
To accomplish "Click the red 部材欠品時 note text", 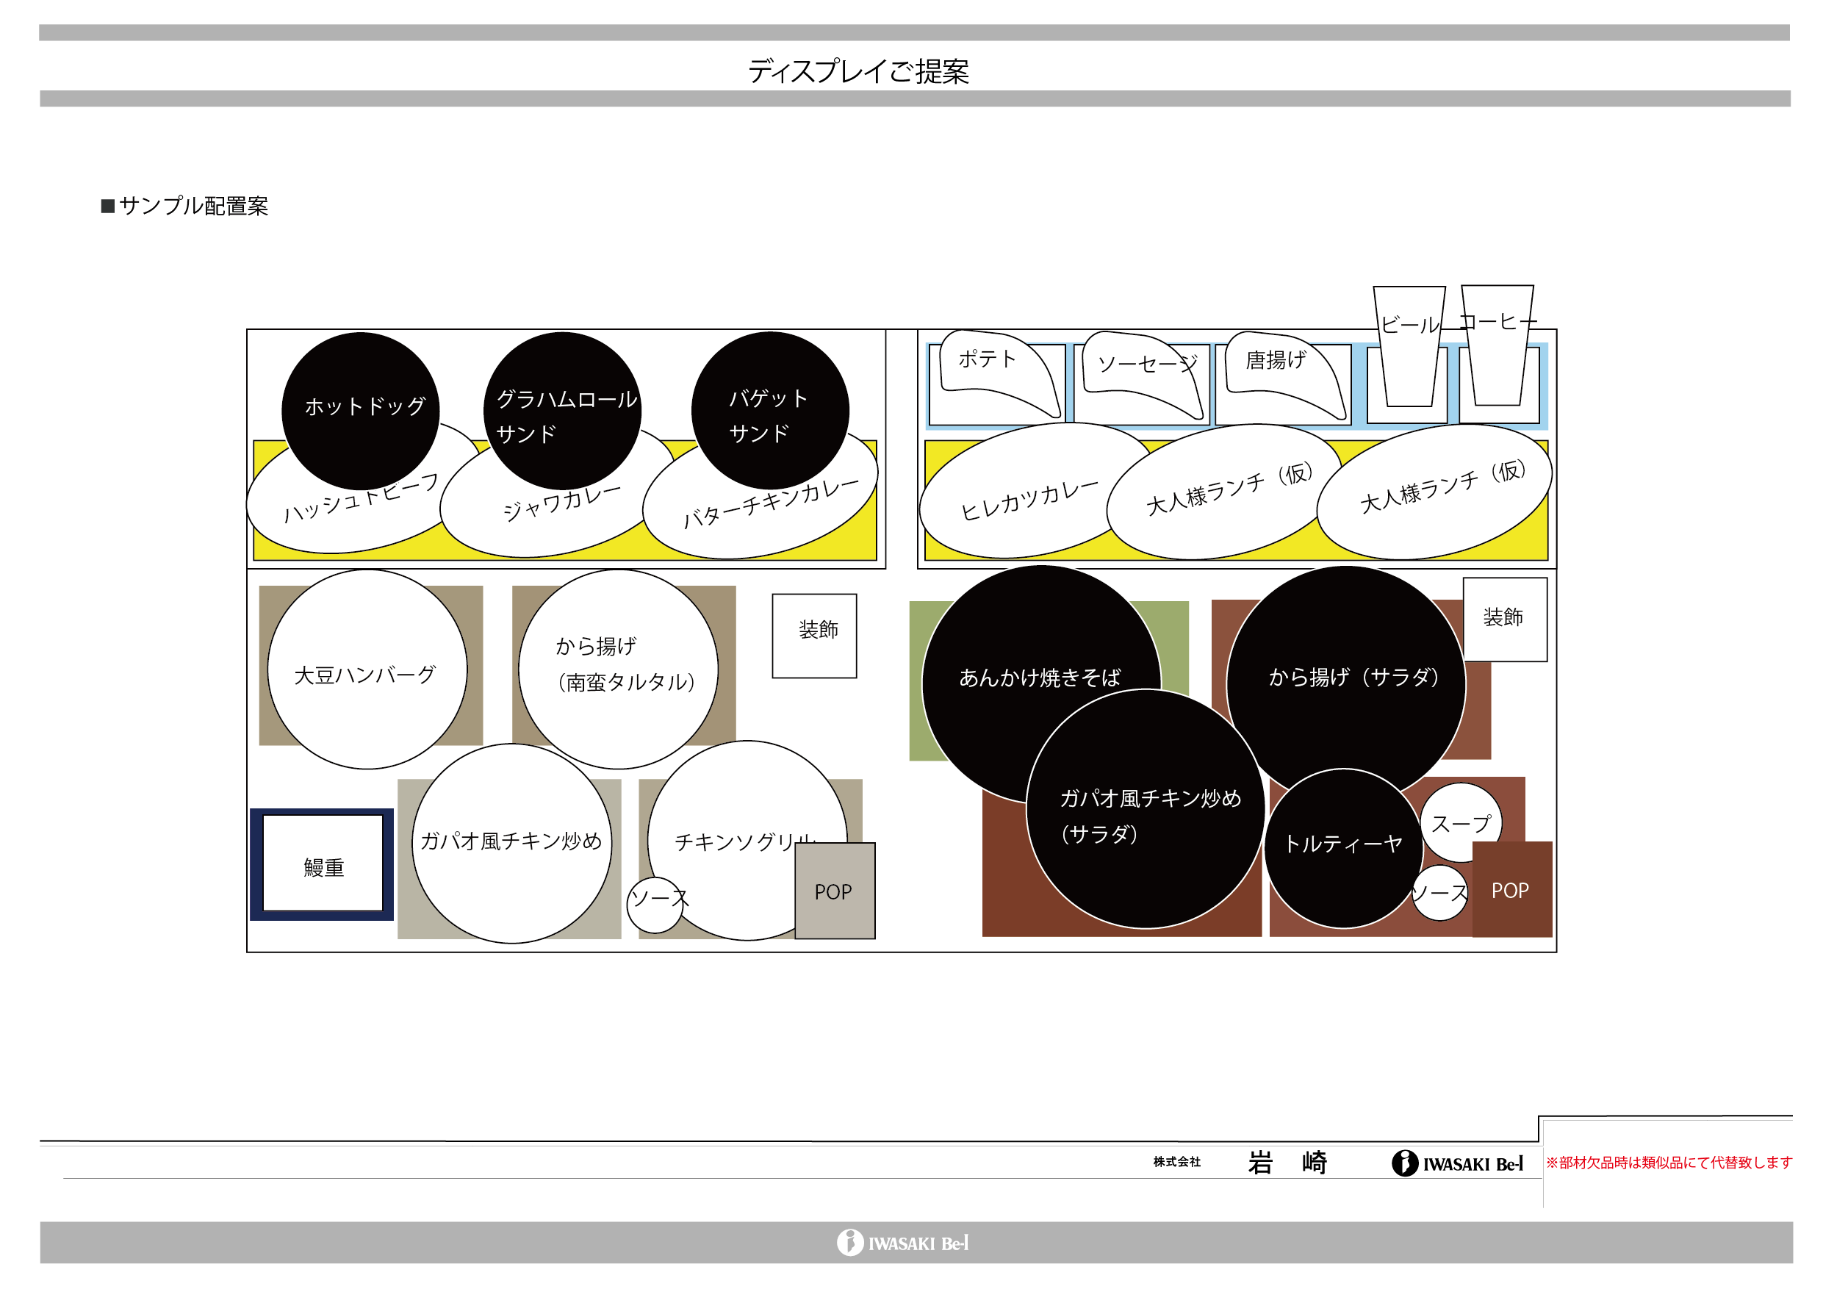I will point(1669,1163).
